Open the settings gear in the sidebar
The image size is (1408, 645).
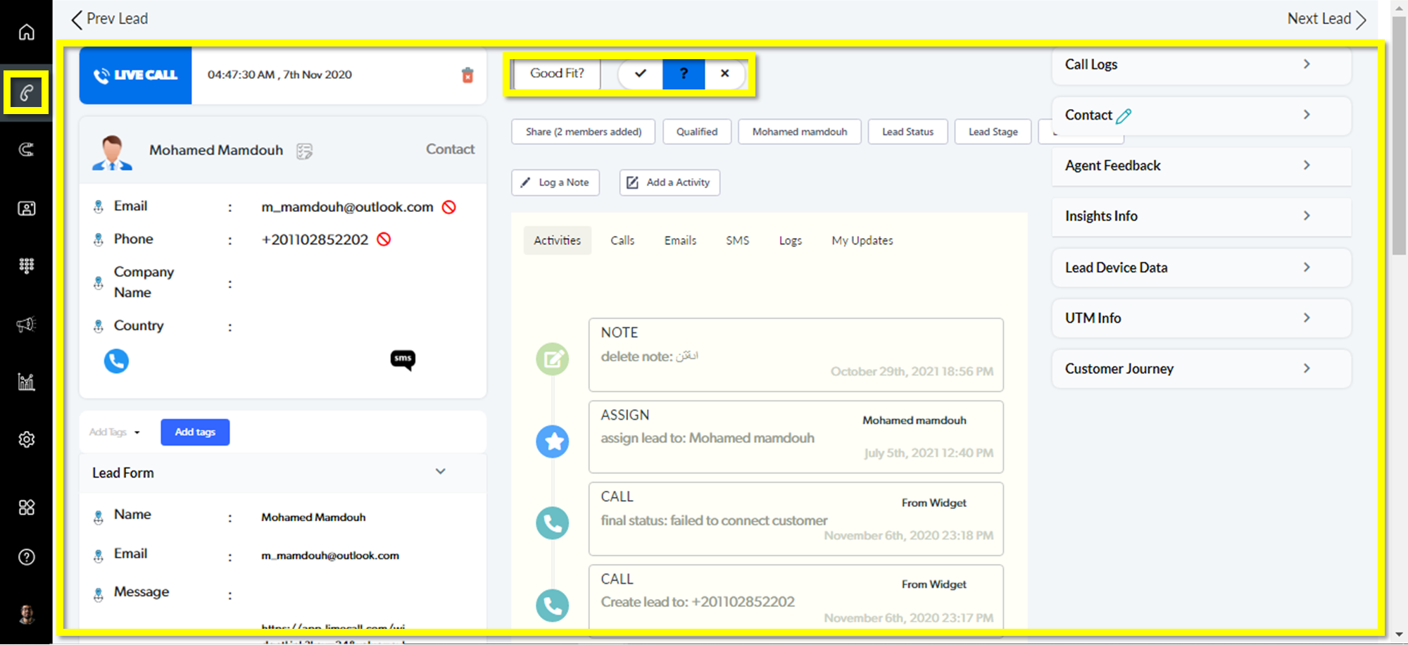[x=26, y=439]
